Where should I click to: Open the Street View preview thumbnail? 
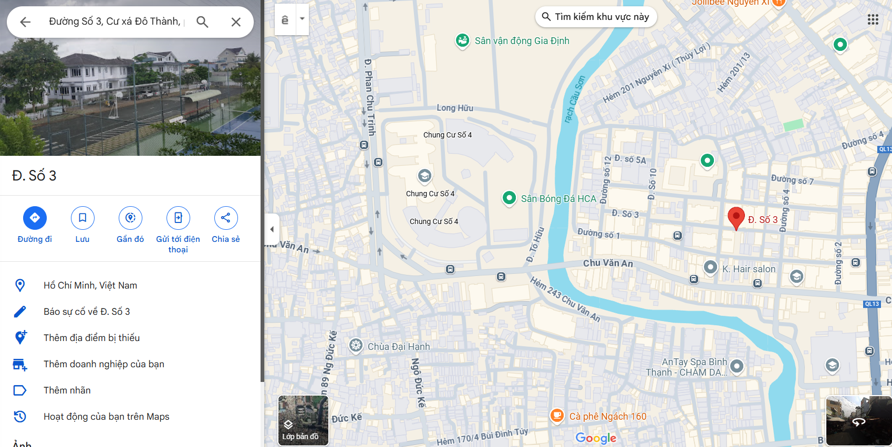[858, 421]
